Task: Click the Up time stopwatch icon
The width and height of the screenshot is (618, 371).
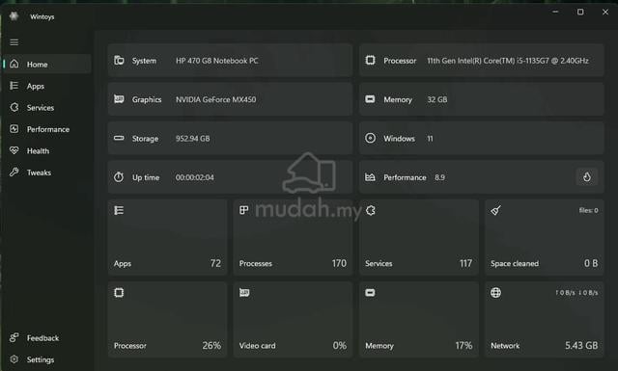Action: click(119, 177)
